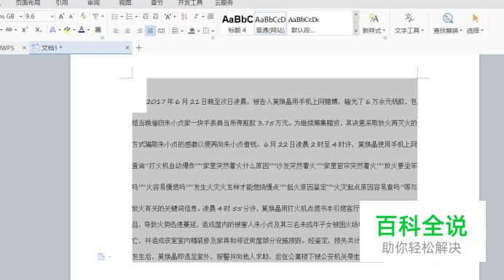Apply the 默认段... style
This screenshot has height=280, width=504.
tap(304, 23)
